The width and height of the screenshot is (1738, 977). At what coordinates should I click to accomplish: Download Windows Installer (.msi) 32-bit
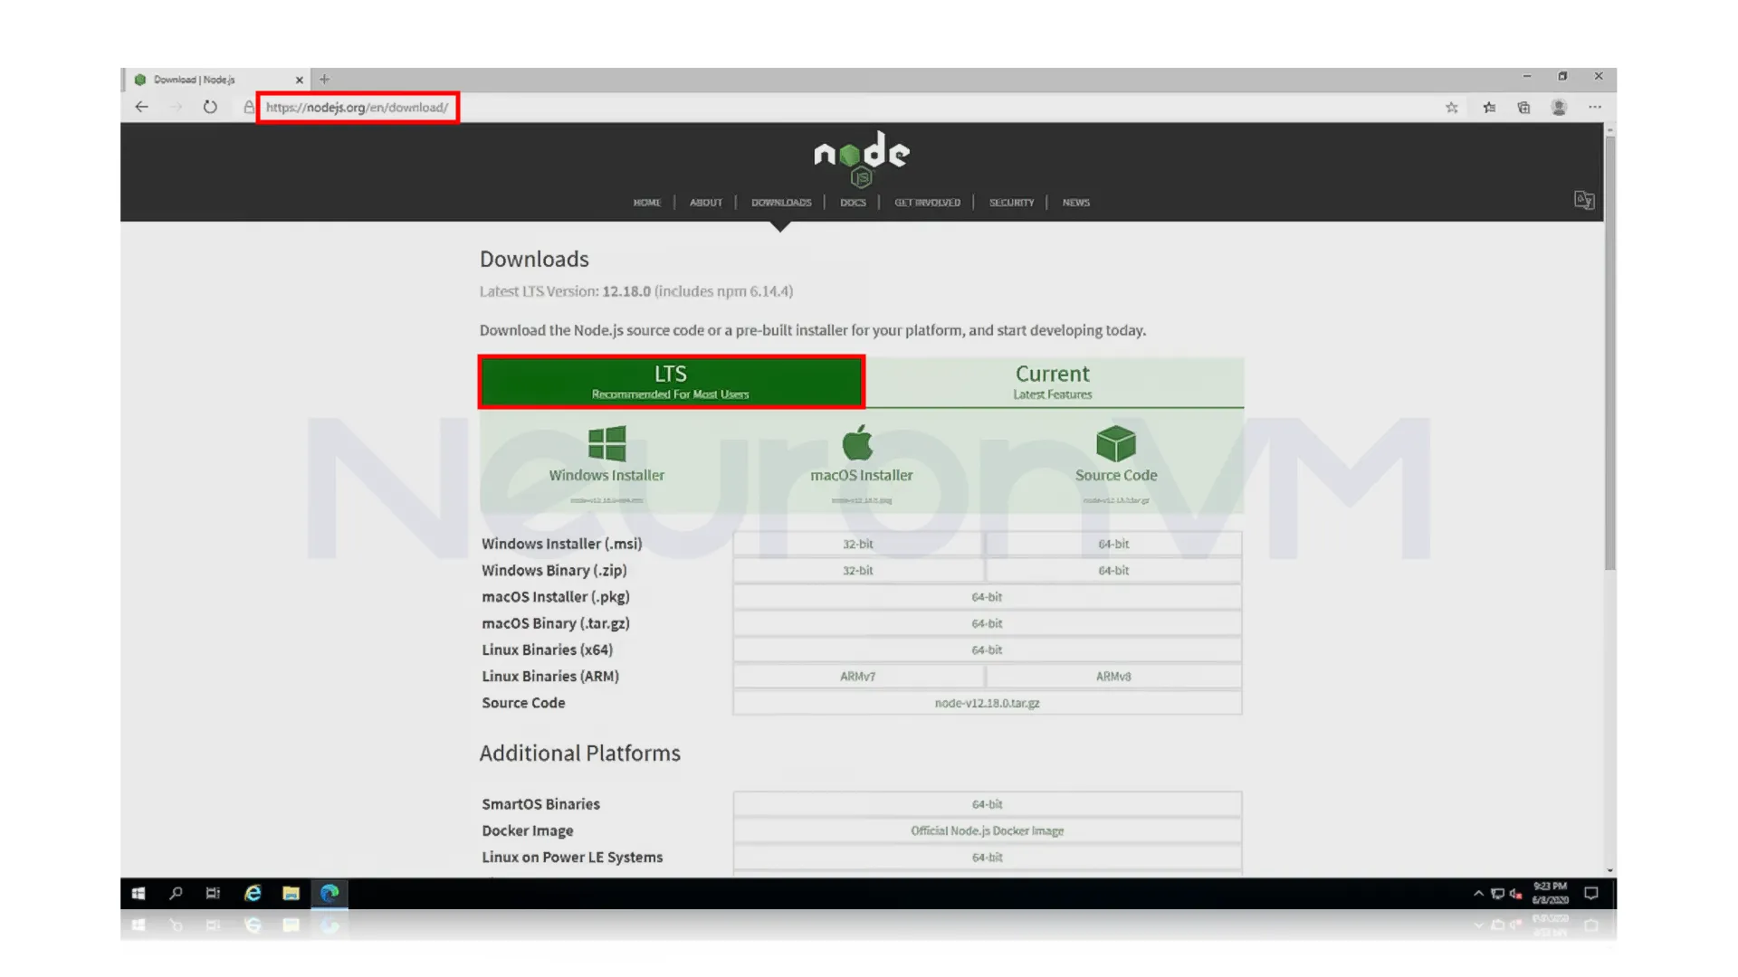tap(858, 544)
